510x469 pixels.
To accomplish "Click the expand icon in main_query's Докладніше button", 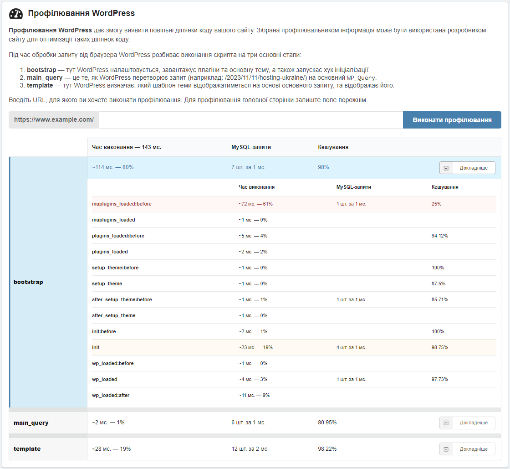I will click(446, 423).
